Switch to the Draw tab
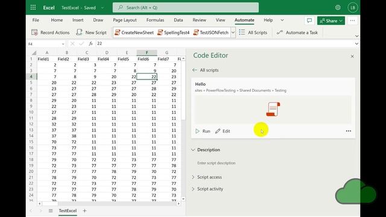Image resolution: width=386 pixels, height=217 pixels. [x=98, y=20]
